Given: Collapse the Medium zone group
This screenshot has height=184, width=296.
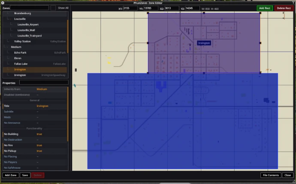Looking at the screenshot, I should click(x=7, y=47).
